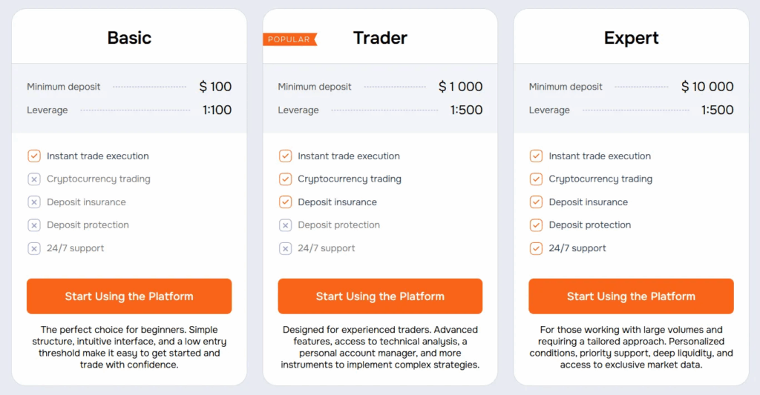The image size is (760, 395).
Task: Toggle Trader plan's Cryptocurrency trading checkbox
Action: (285, 179)
